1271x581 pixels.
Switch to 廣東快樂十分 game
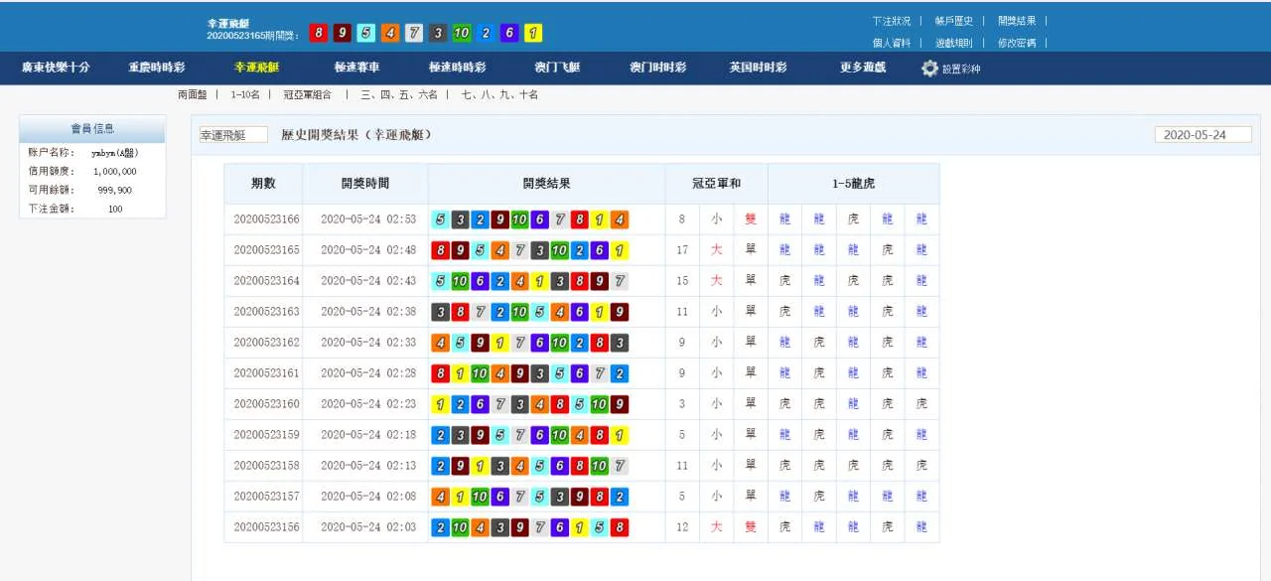tap(56, 68)
